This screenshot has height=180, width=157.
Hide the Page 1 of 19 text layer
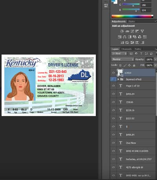pyautogui.click(x=113, y=86)
